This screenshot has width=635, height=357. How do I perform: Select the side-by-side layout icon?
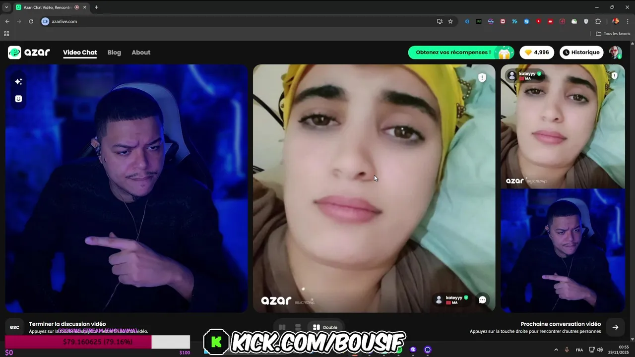[282, 327]
